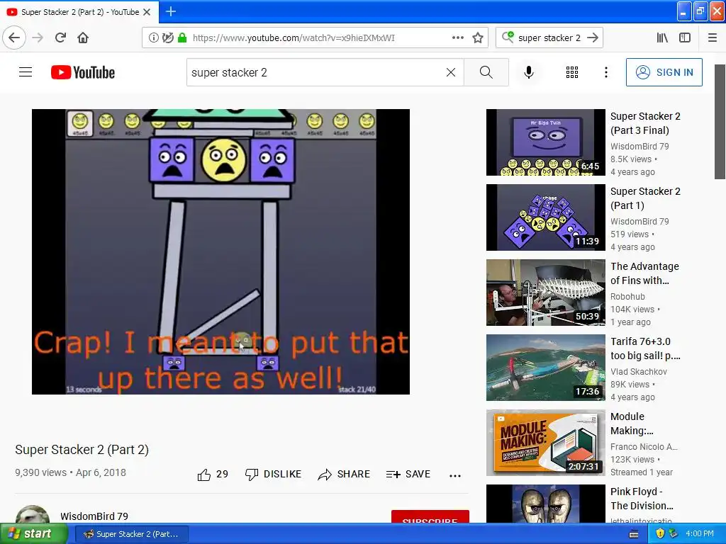Click 'The Advantage of Fins with...' title
The width and height of the screenshot is (726, 544).
644,273
